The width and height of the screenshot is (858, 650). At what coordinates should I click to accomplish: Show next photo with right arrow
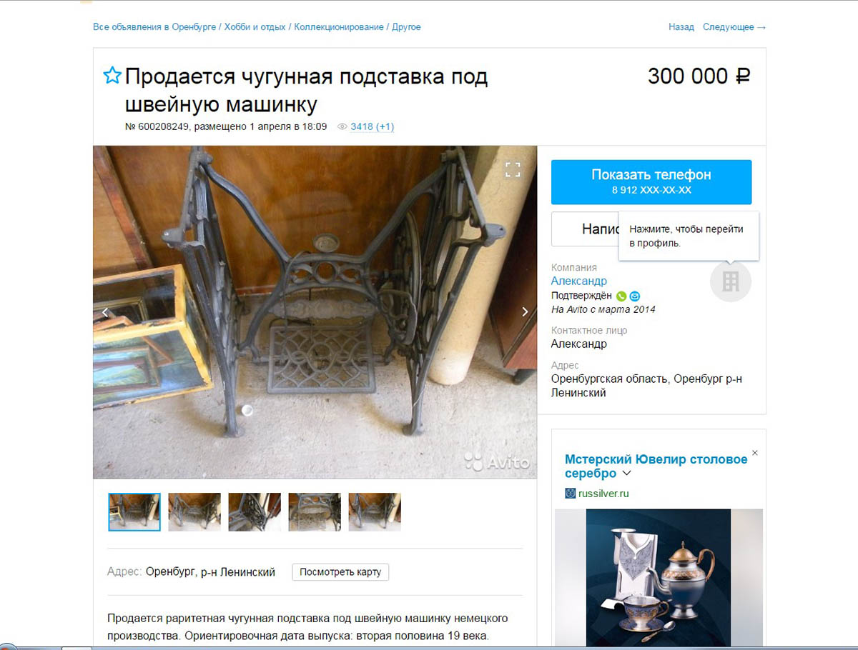pyautogui.click(x=525, y=311)
